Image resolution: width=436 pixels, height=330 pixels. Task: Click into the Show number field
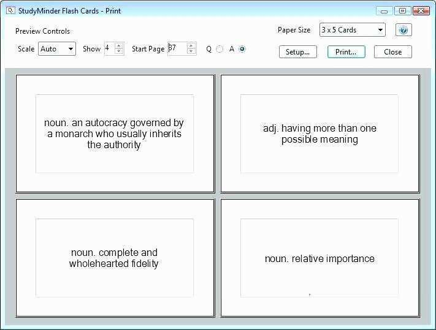click(109, 49)
